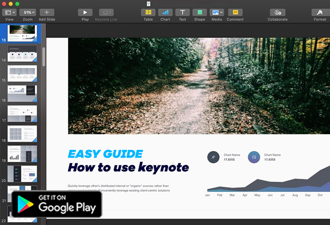330x225 pixels.
Task: Toggle the Format inspector panel
Action: point(320,12)
